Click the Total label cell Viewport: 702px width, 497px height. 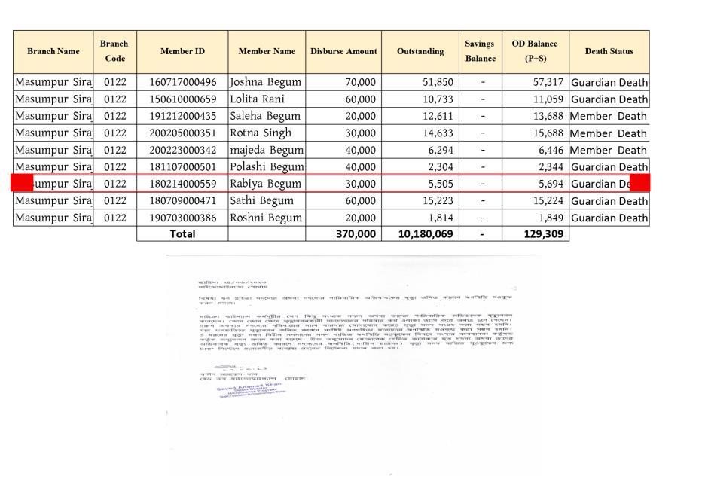[182, 233]
